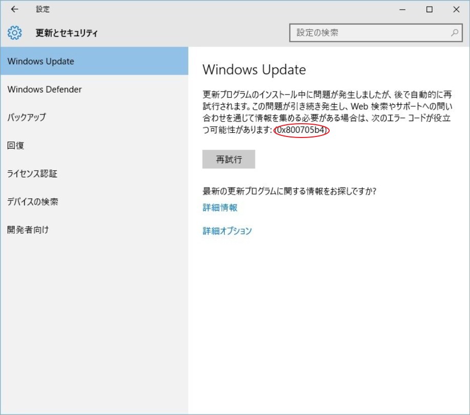470x415 pixels.
Task: Click inside the 設定の検索 search field
Action: coord(358,32)
